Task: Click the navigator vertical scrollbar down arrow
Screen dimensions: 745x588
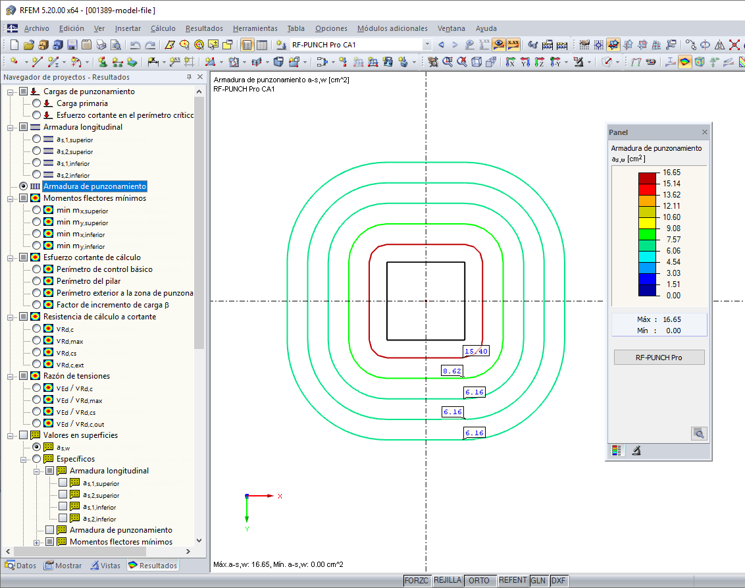Action: pyautogui.click(x=199, y=541)
